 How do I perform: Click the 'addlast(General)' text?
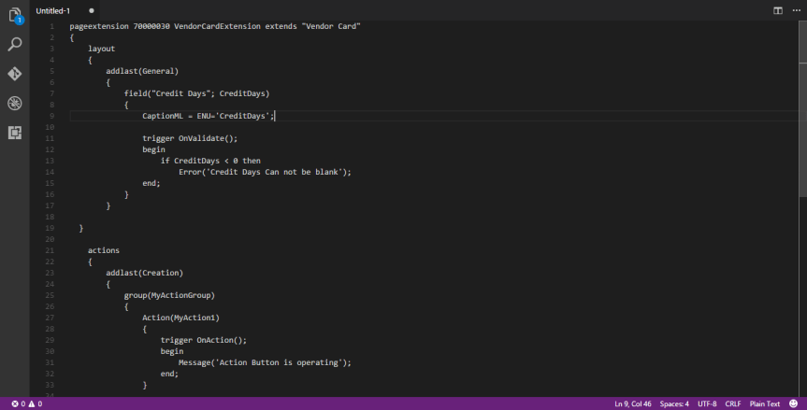tap(142, 71)
